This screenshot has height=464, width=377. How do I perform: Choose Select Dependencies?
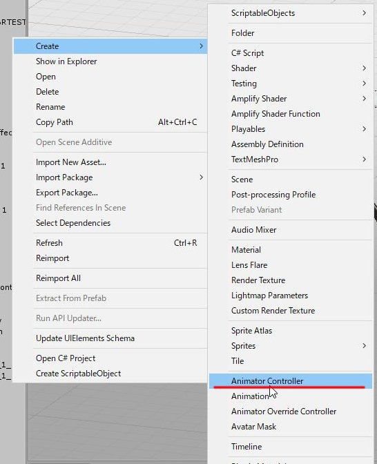pos(110,223)
